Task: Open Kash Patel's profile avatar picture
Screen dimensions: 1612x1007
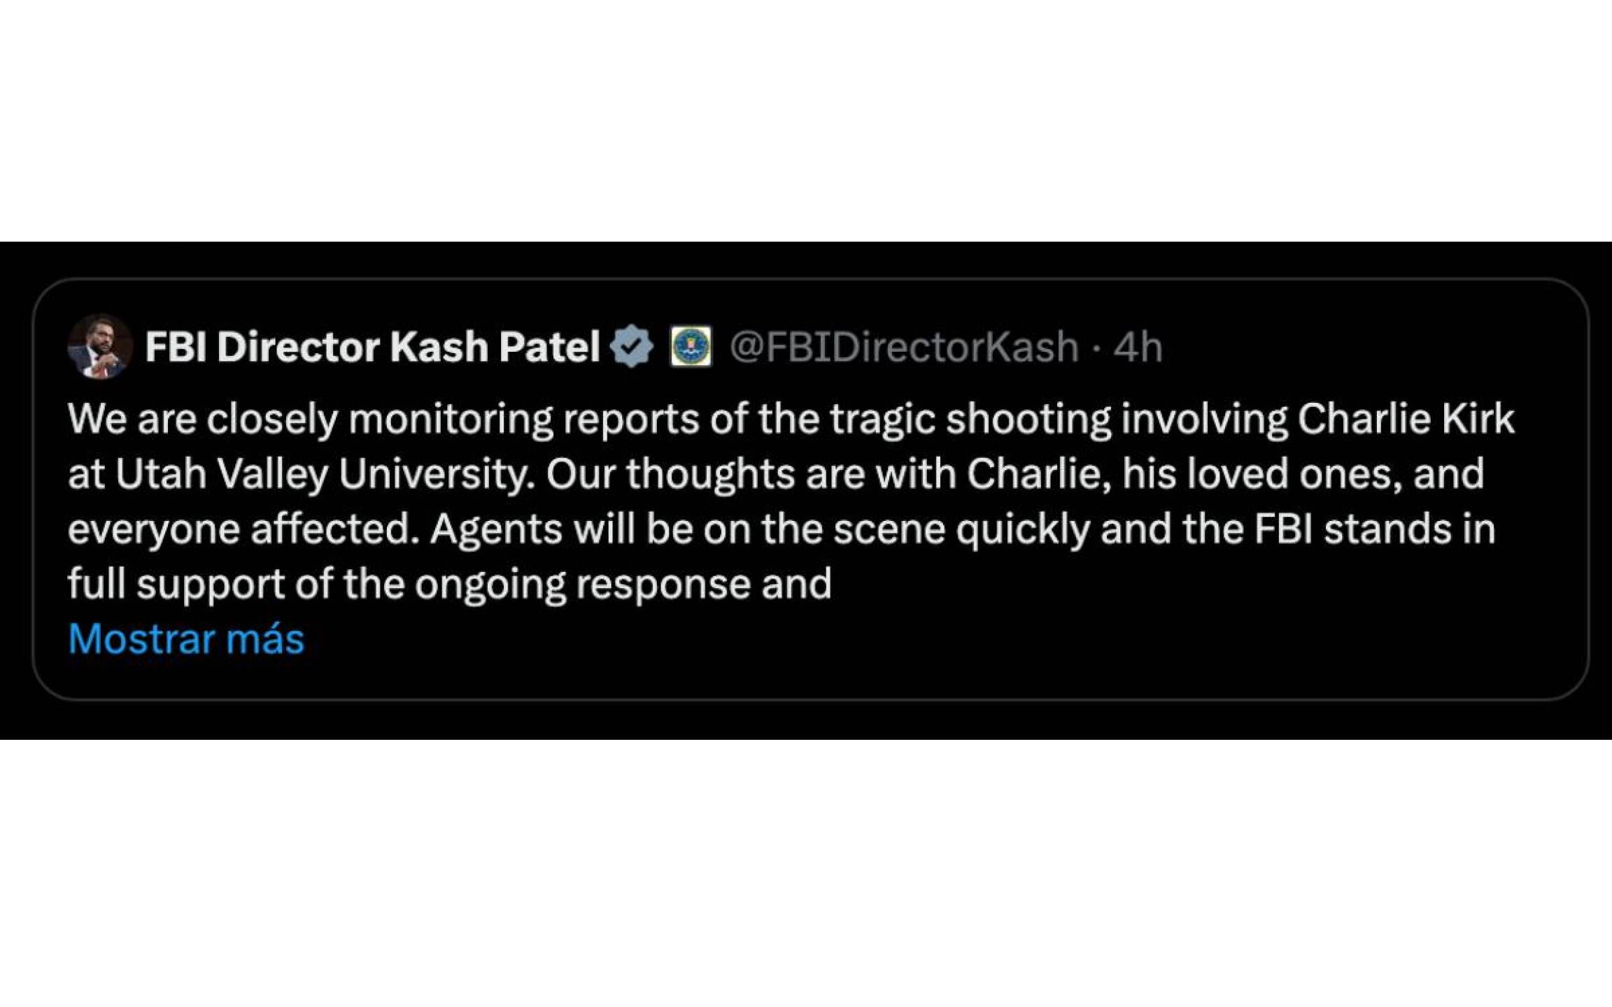Action: [x=100, y=346]
